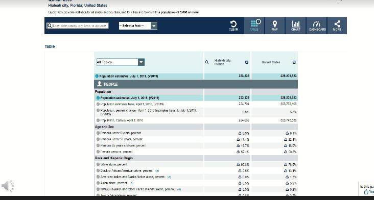Image resolution: width=374 pixels, height=200 pixels.
Task: Click the Hialeah city, Florida; United States title
Action: pos(78,5)
